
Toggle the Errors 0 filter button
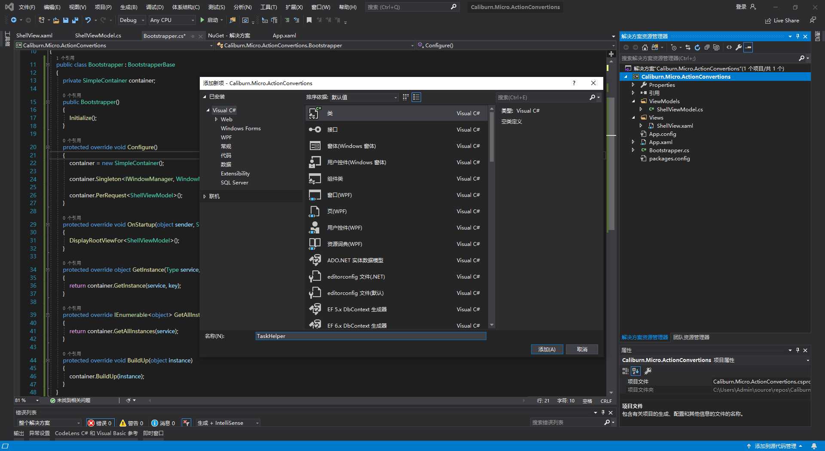coord(100,423)
